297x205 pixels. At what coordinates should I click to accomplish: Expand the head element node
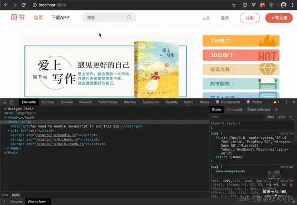click(6, 117)
